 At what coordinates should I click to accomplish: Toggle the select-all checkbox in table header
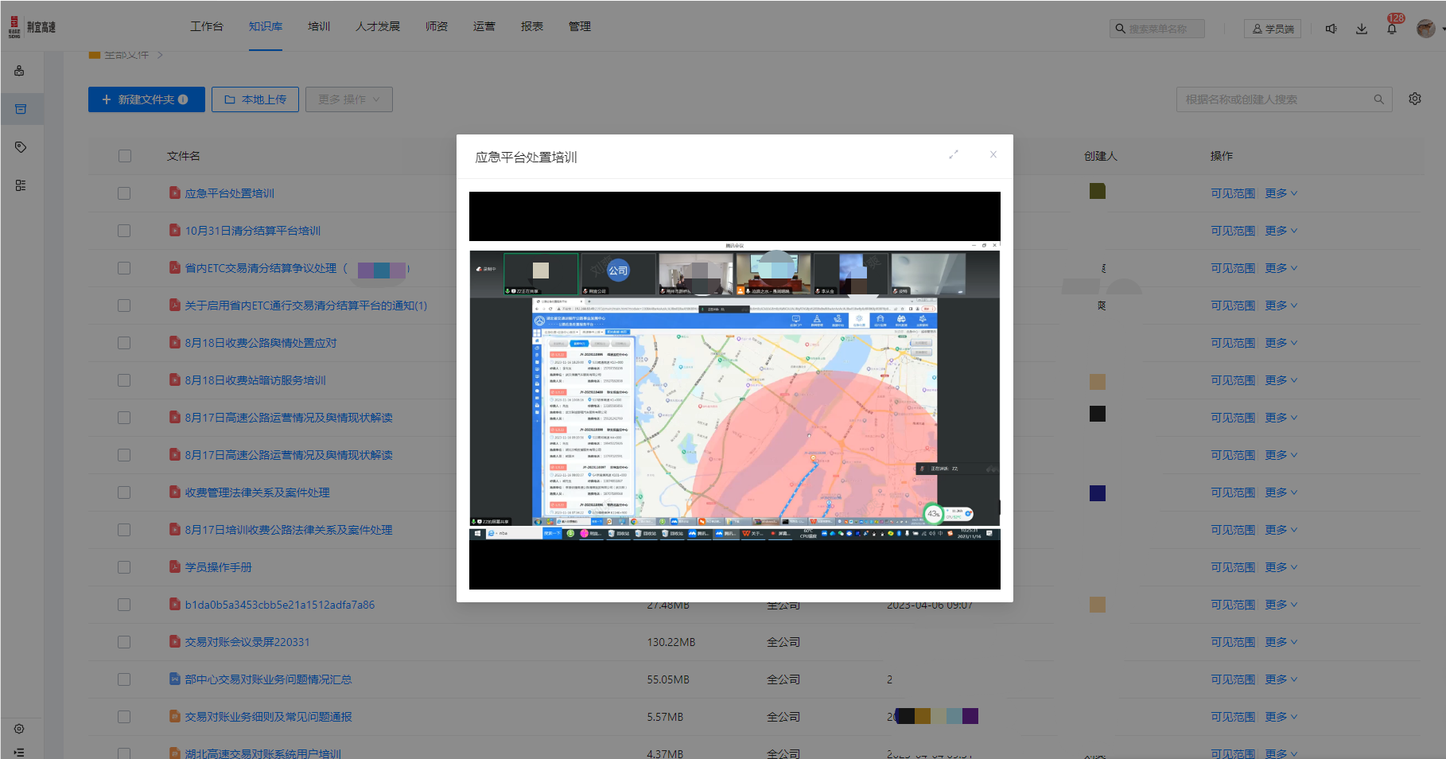125,156
